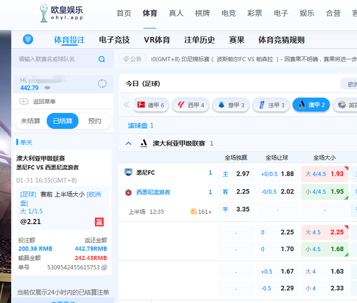This screenshot has width=357, height=303.
Task: Switch bet list to 预约
Action: pyautogui.click(x=94, y=121)
